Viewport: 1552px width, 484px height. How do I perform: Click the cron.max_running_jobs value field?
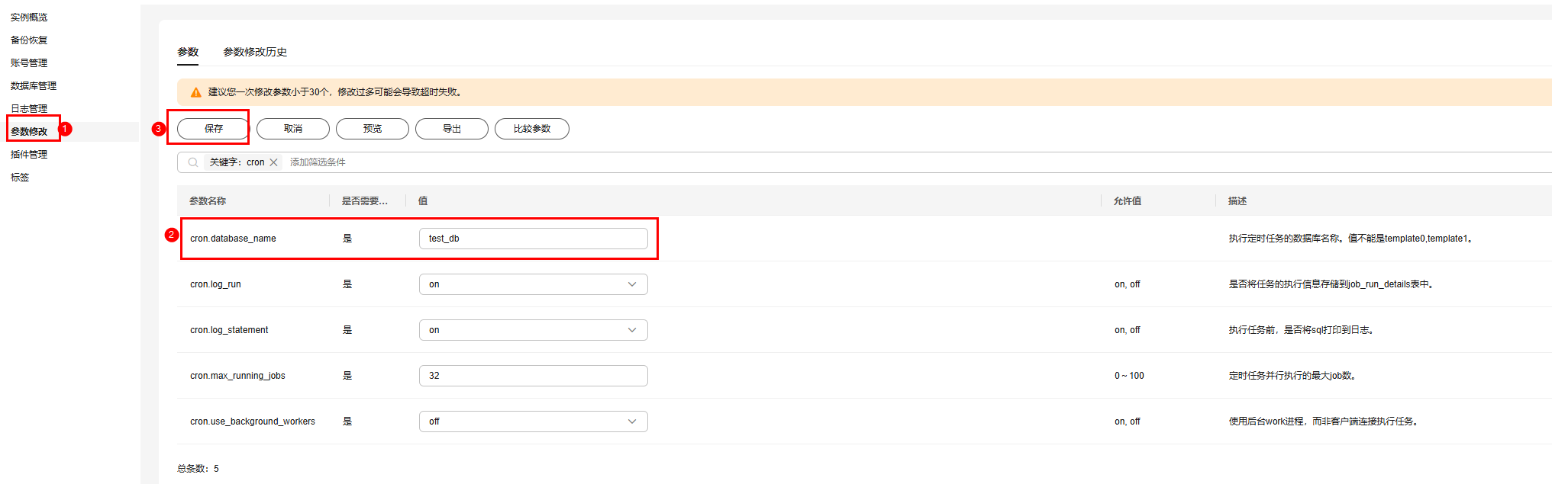tap(533, 376)
